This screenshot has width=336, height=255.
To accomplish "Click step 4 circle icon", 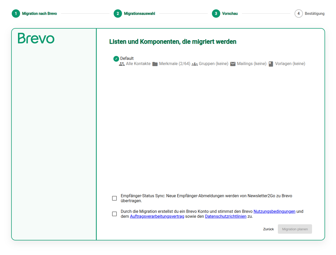I will [x=299, y=14].
